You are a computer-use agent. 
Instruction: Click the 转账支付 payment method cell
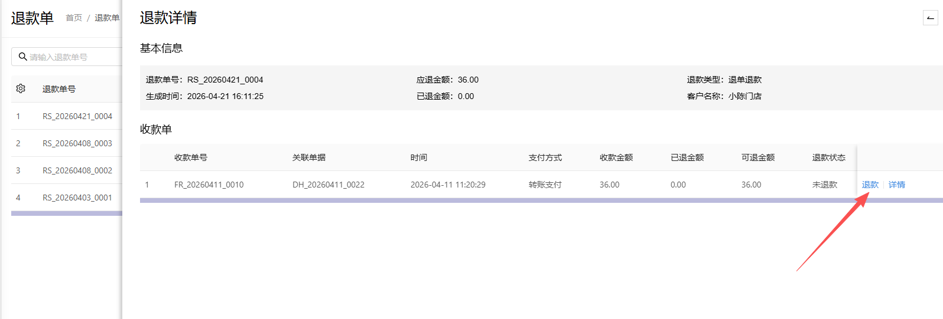click(x=545, y=185)
